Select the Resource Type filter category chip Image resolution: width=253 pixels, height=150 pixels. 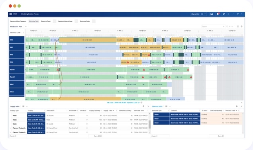[x=34, y=21]
